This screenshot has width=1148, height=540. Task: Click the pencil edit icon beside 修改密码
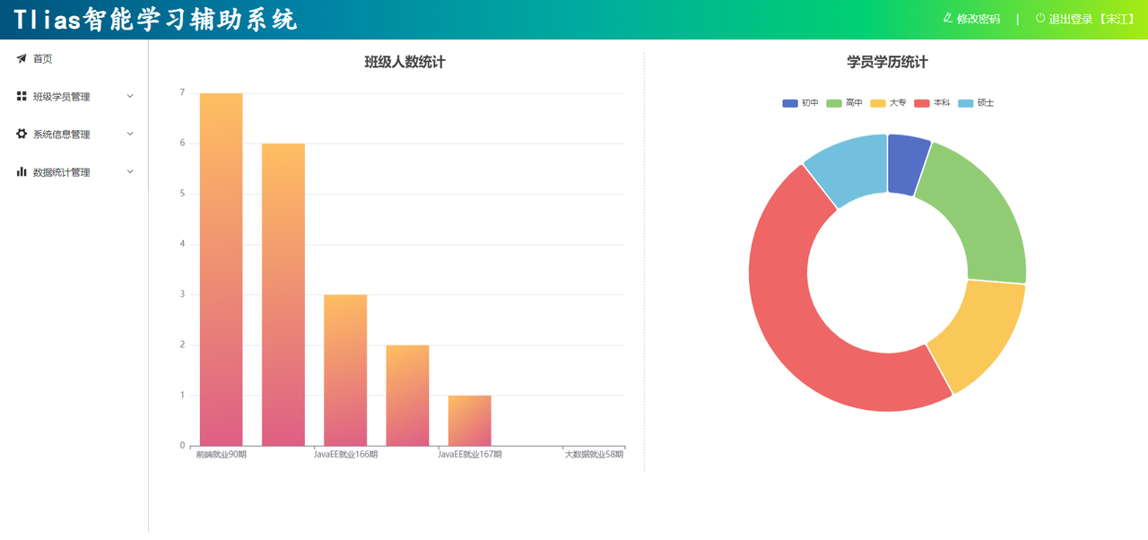point(948,18)
